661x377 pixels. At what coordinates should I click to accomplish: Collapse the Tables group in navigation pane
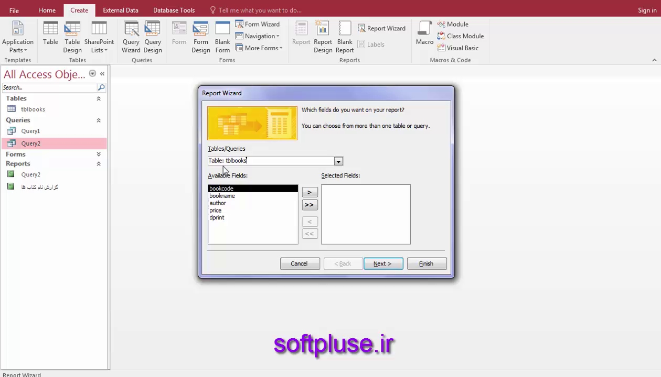[x=99, y=98]
